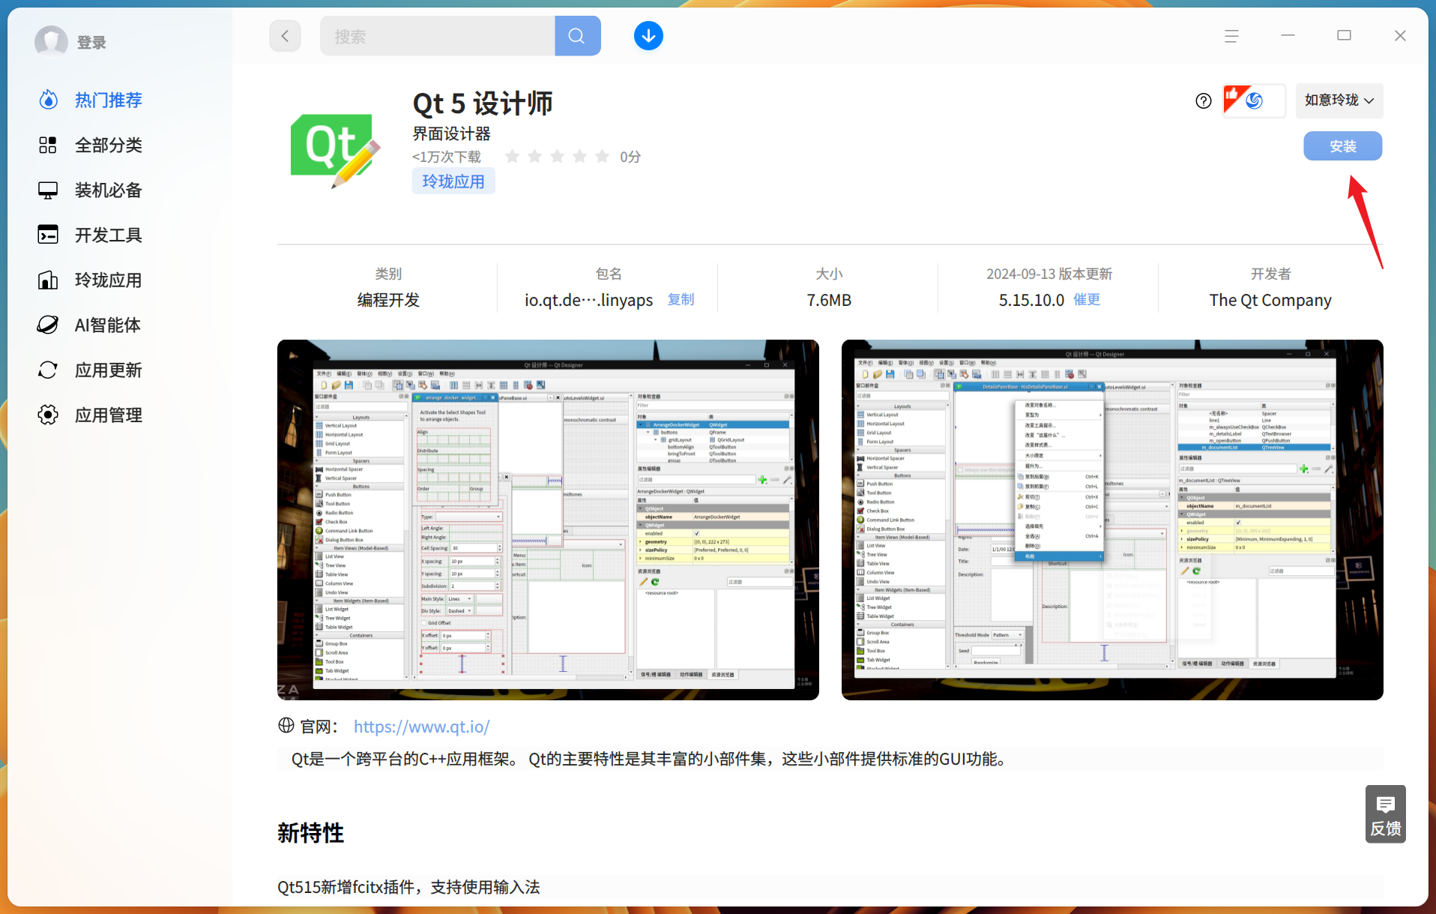
Task: Open the 反馈 feedback button
Action: (x=1386, y=814)
